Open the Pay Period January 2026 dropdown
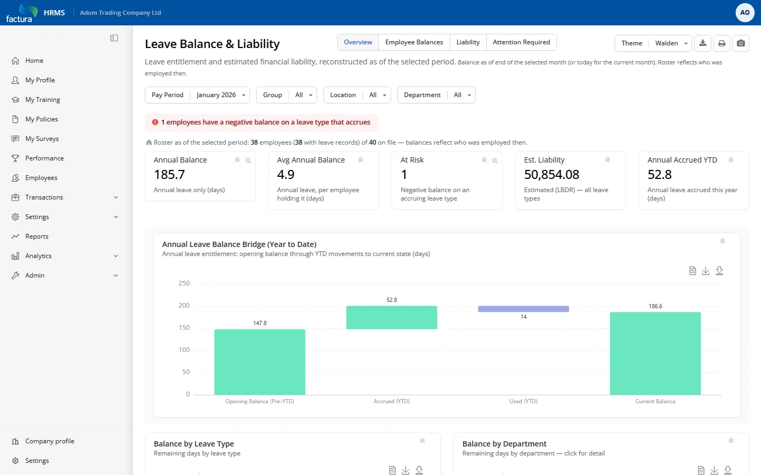 (198, 95)
